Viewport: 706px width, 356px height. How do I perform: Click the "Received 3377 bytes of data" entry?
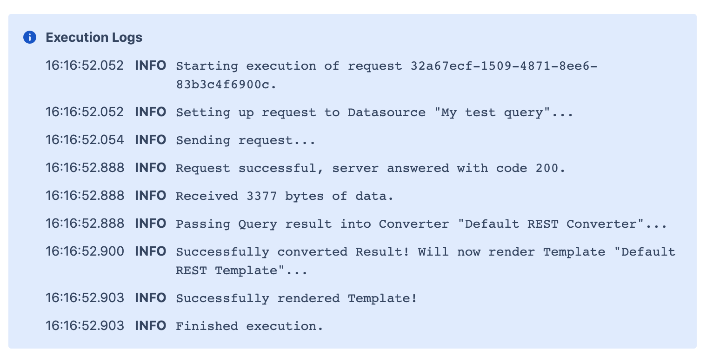tap(285, 196)
